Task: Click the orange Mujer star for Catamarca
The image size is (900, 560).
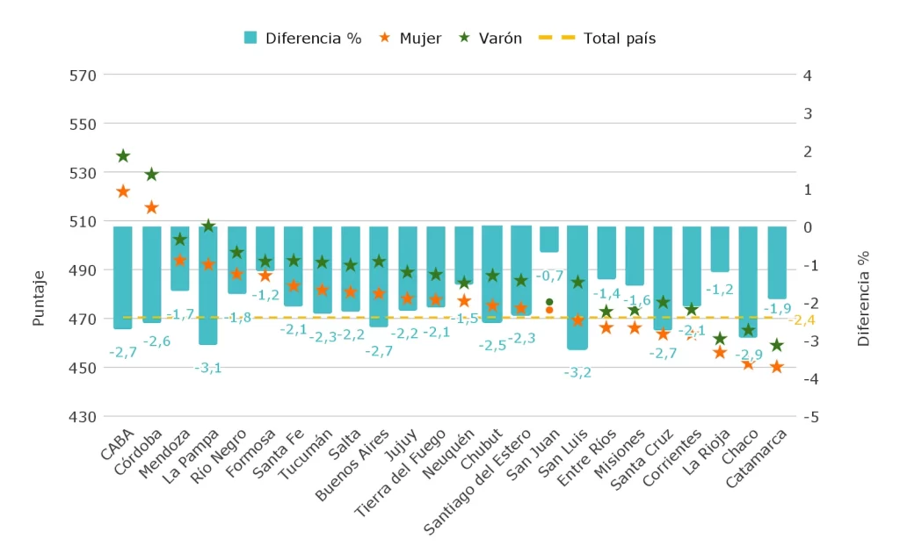Action: pyautogui.click(x=777, y=367)
